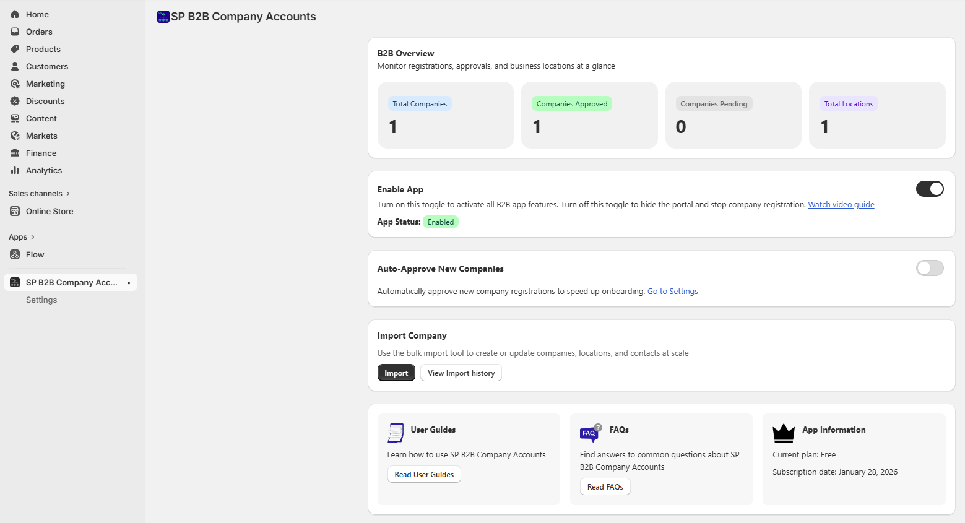965x523 pixels.
Task: Open the Watch video guide link
Action: pos(841,204)
